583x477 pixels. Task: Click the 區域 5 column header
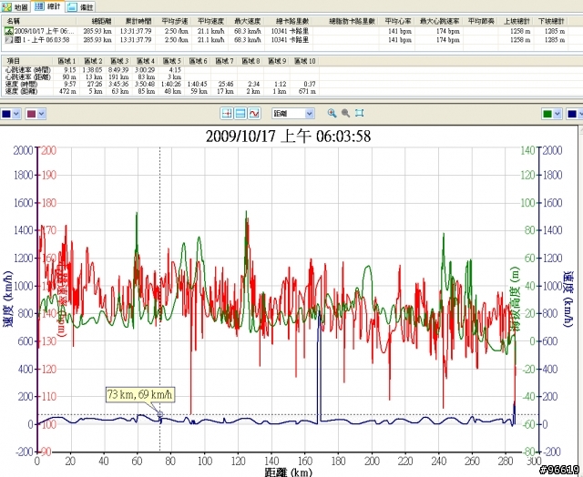(172, 61)
